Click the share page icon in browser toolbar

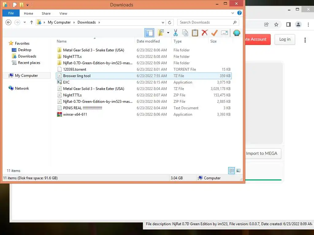(x=266, y=24)
